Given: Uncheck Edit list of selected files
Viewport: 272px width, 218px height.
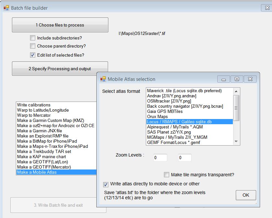Looking at the screenshot, I should coord(33,55).
